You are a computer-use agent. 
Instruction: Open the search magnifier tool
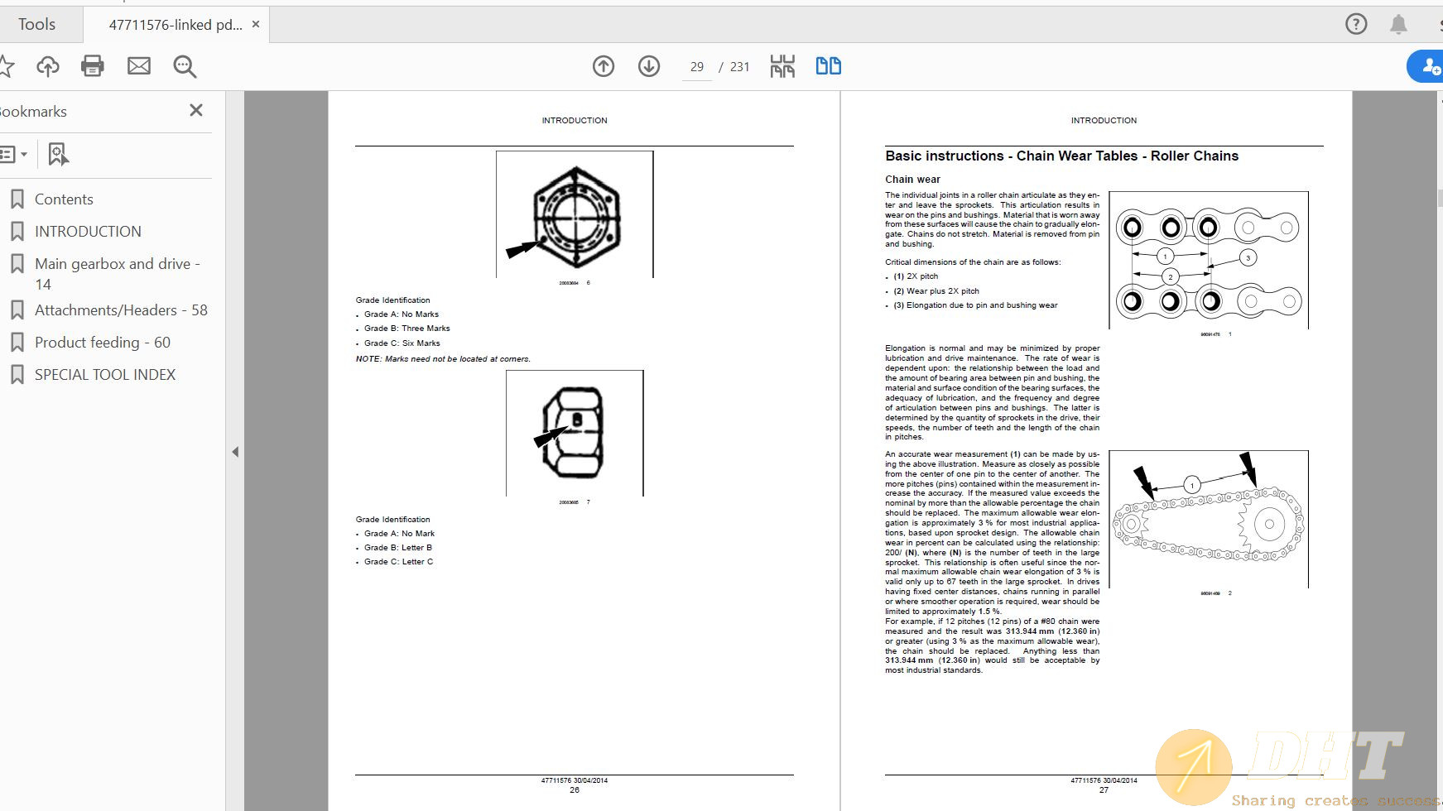[185, 66]
